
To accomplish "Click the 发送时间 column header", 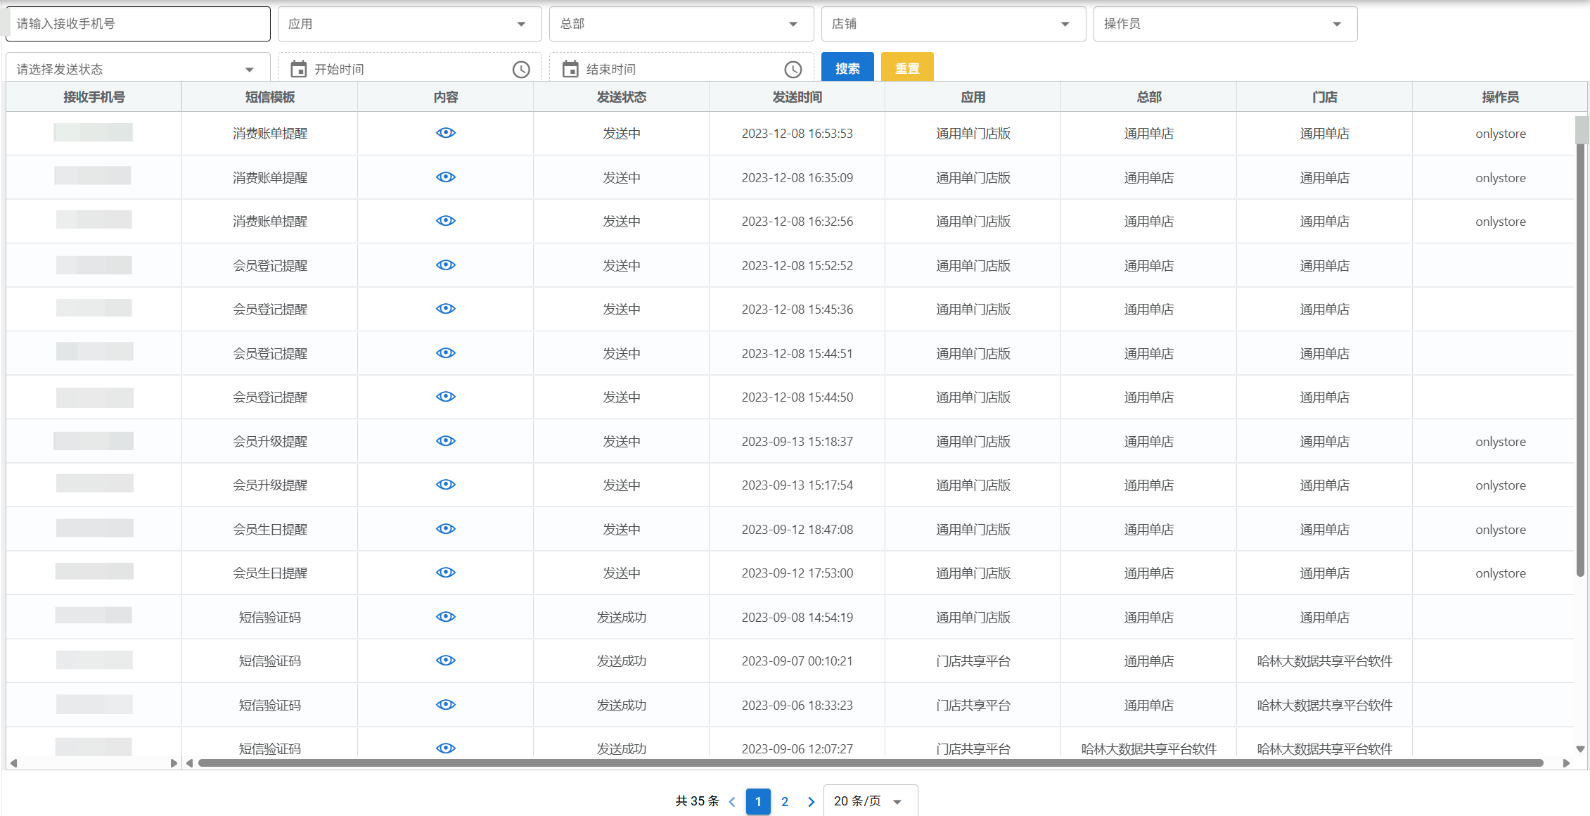I will pyautogui.click(x=797, y=97).
